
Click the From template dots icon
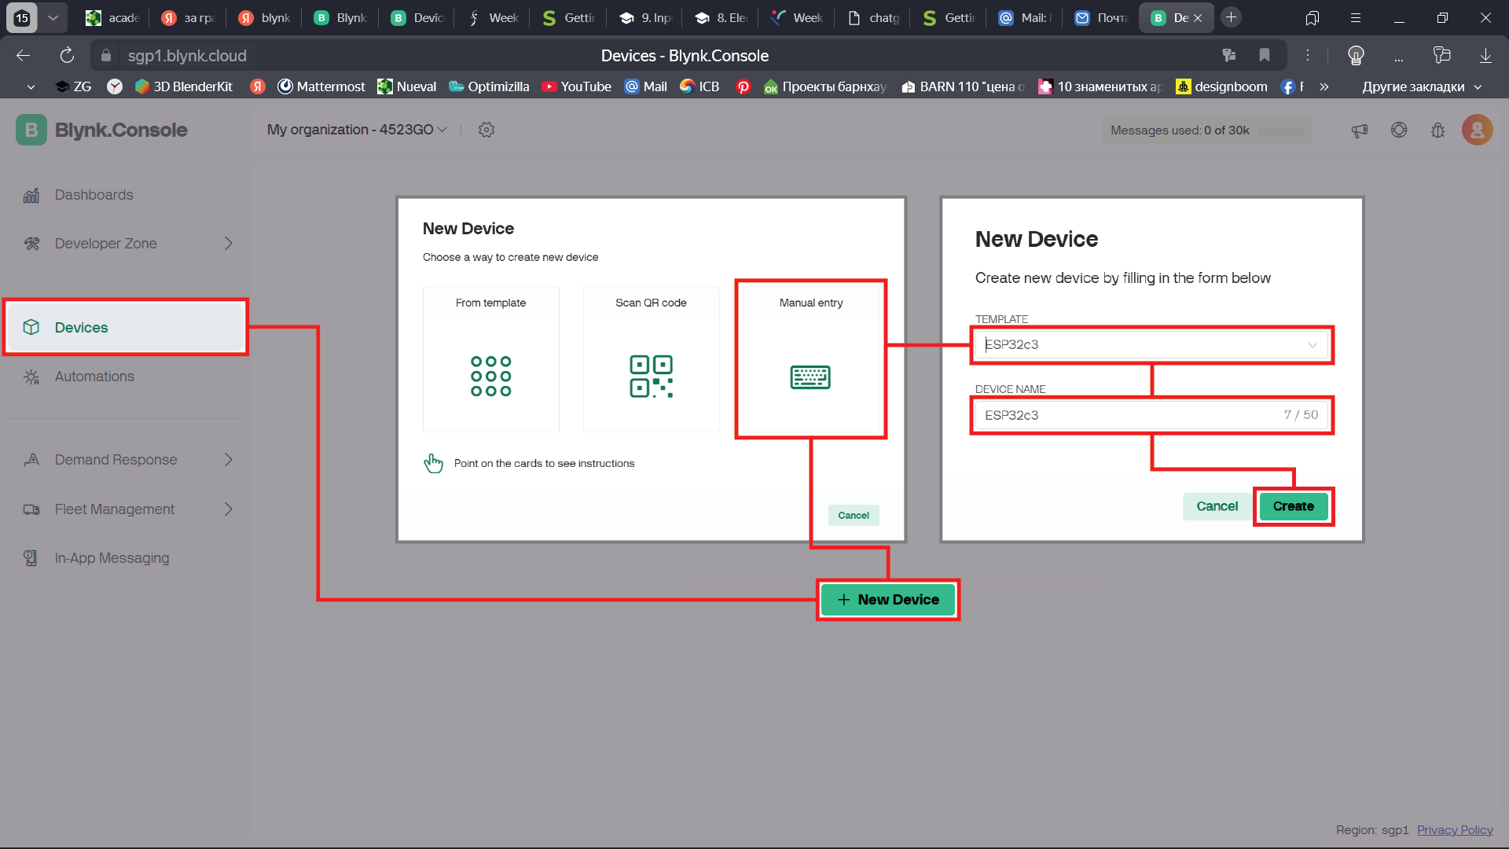click(x=491, y=376)
